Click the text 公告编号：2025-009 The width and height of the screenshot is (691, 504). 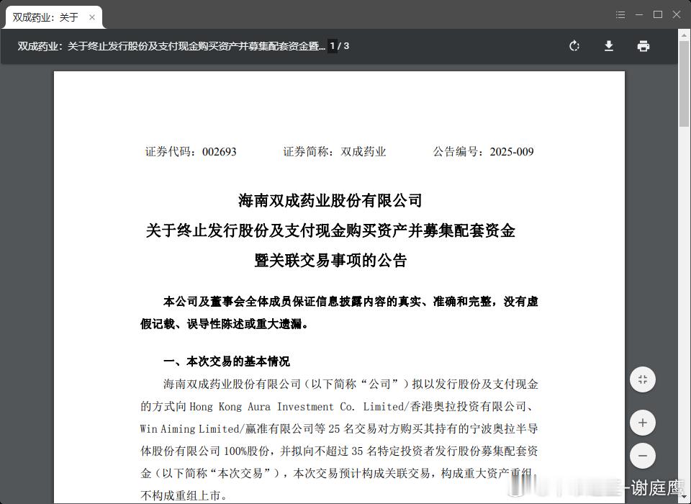tap(484, 152)
